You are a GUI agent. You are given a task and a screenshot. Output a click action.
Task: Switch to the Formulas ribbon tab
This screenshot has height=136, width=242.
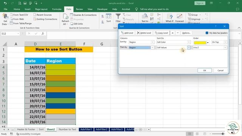[57, 9]
